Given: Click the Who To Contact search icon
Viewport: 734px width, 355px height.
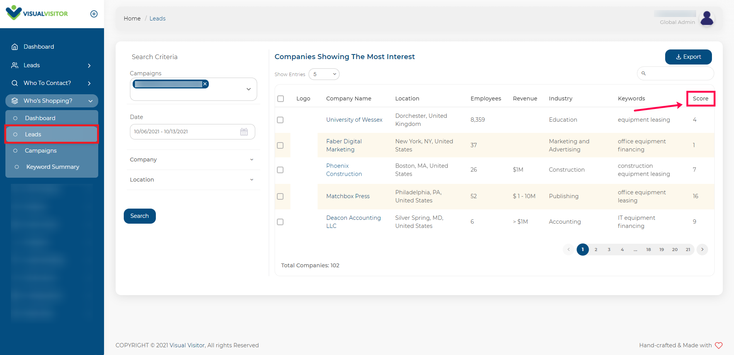Looking at the screenshot, I should 15,83.
